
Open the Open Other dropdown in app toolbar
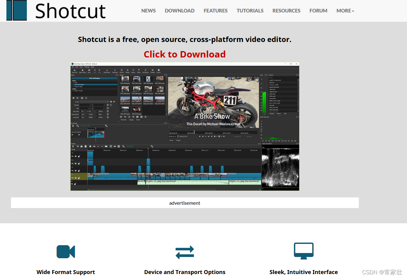point(83,71)
